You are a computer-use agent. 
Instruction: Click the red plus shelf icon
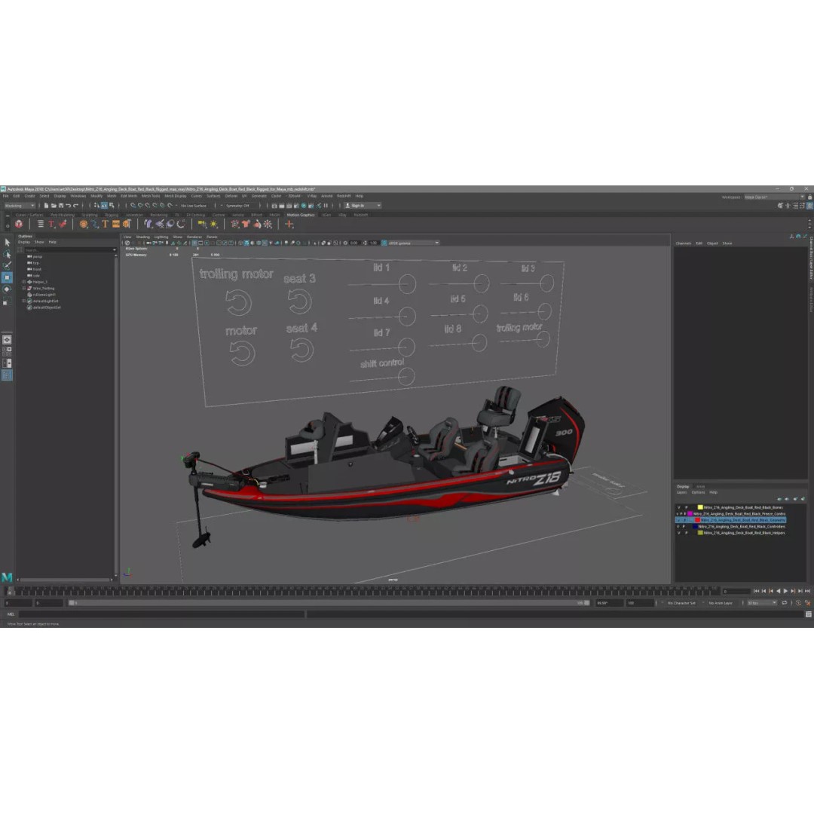pos(289,225)
